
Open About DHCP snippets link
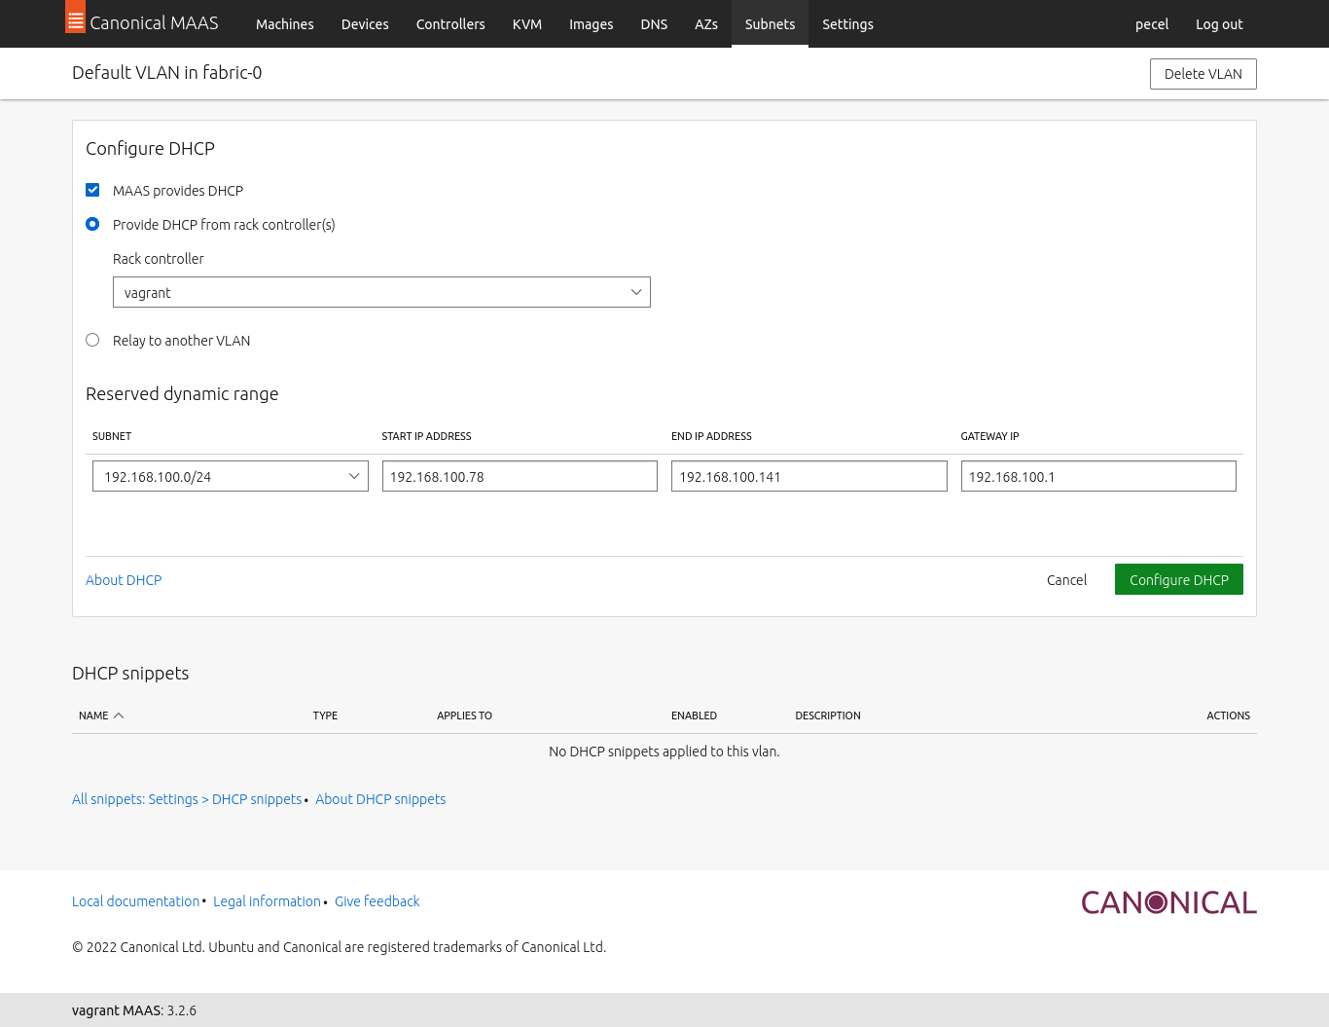click(380, 799)
